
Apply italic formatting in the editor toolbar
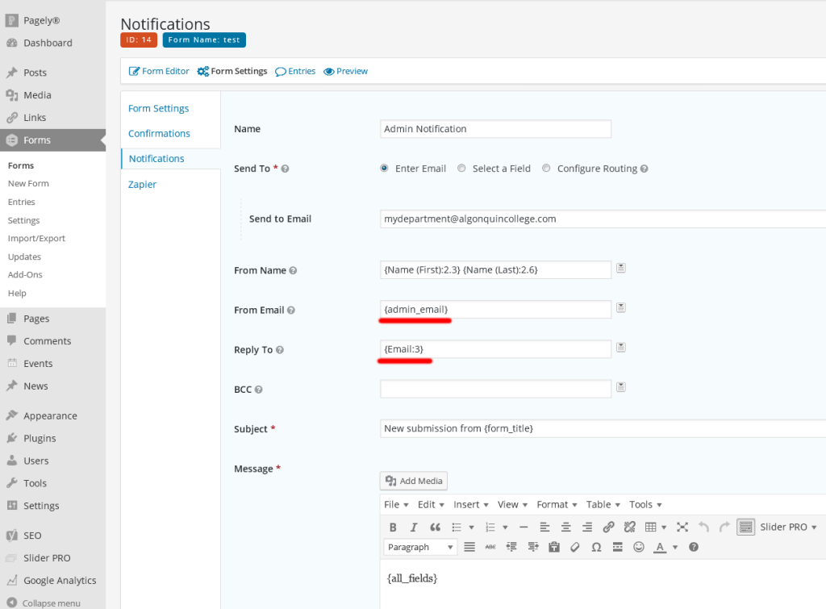pos(413,527)
